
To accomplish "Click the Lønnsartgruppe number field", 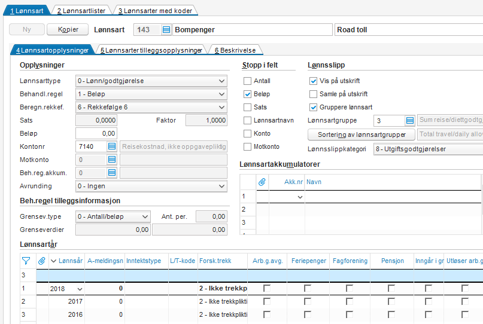I will coord(390,121).
